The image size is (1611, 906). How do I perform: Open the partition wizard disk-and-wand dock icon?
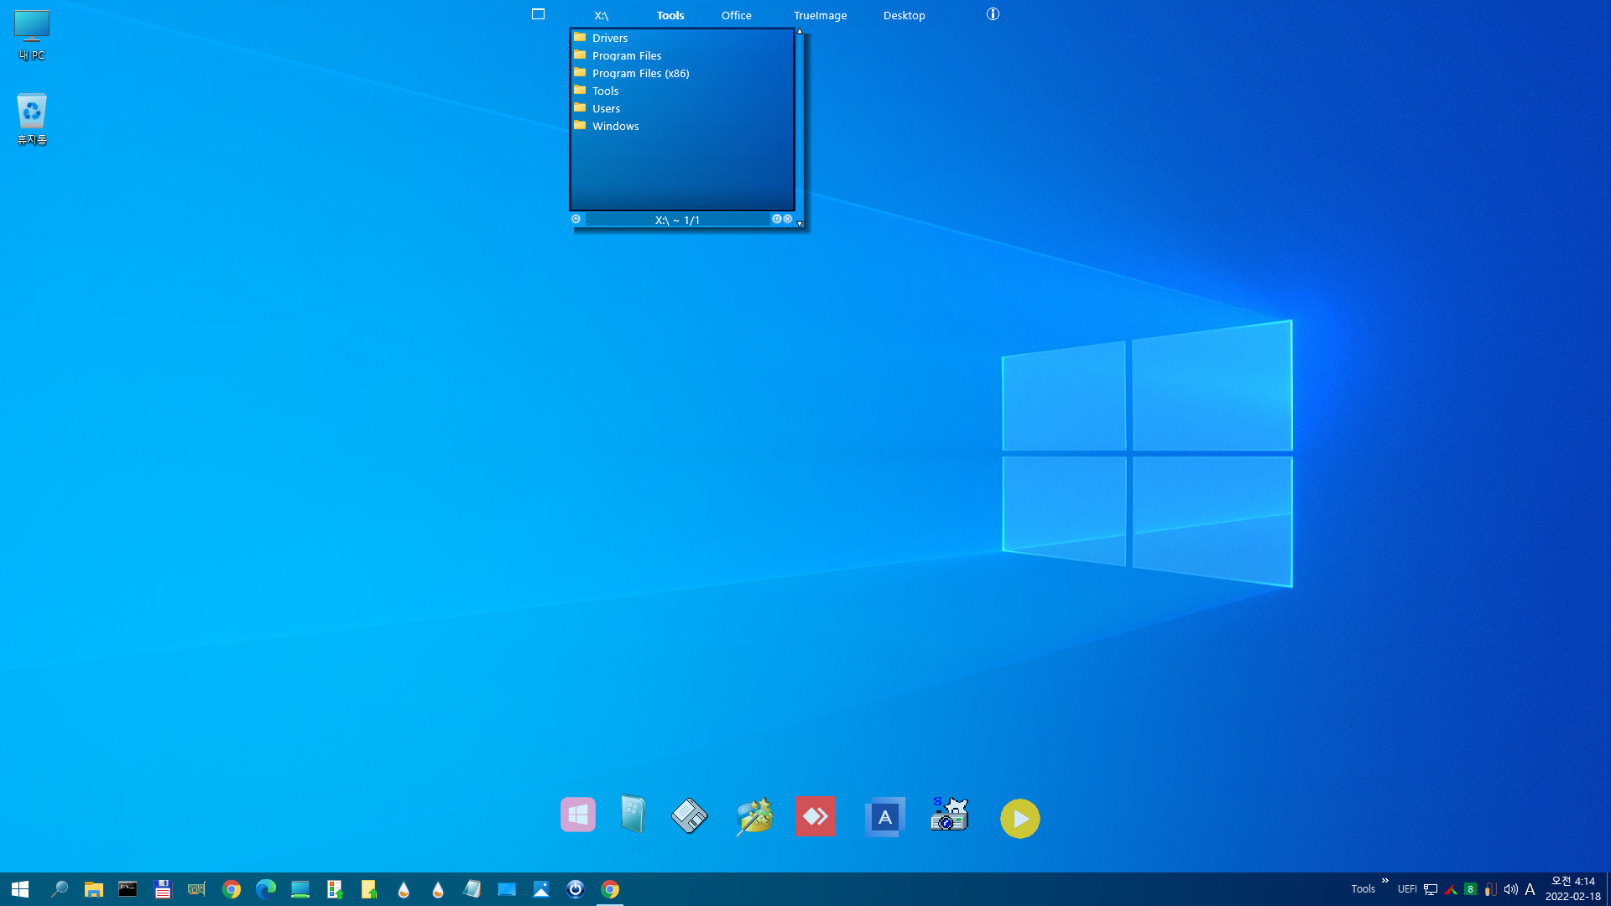pyautogui.click(x=753, y=816)
